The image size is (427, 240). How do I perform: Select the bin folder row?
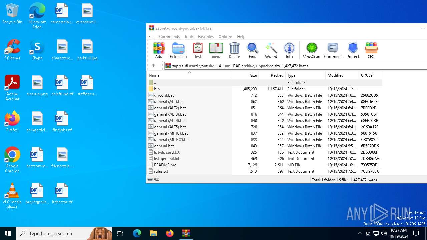coord(264,89)
